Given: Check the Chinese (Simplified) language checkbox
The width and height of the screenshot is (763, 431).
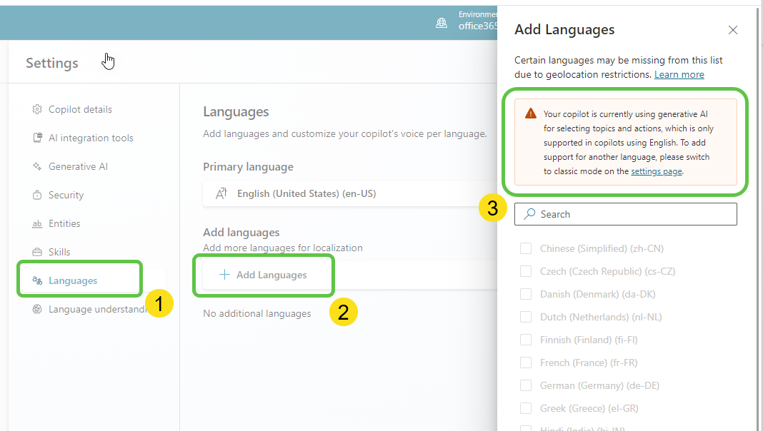Looking at the screenshot, I should coord(526,248).
